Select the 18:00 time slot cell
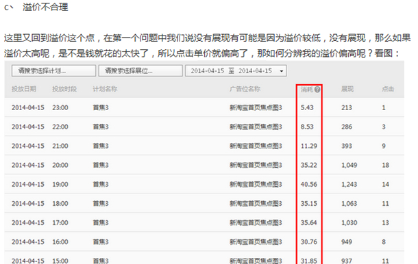The image size is (418, 264). [x=60, y=203]
